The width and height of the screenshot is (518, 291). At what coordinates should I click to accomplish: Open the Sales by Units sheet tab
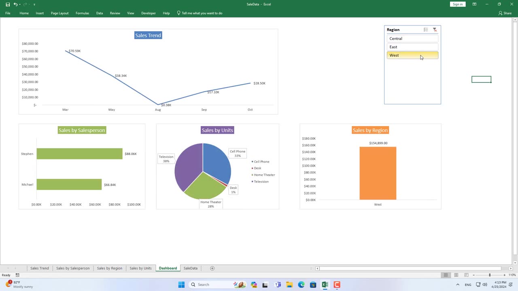coord(140,268)
